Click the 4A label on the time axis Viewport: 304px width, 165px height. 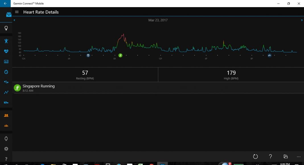(x=69, y=59)
